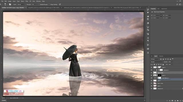The height and width of the screenshot is (102, 183).
Task: Open the File menu
Action: [2, 1]
